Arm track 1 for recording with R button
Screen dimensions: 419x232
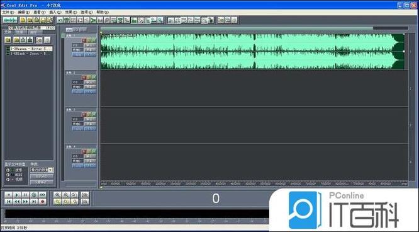[84, 40]
